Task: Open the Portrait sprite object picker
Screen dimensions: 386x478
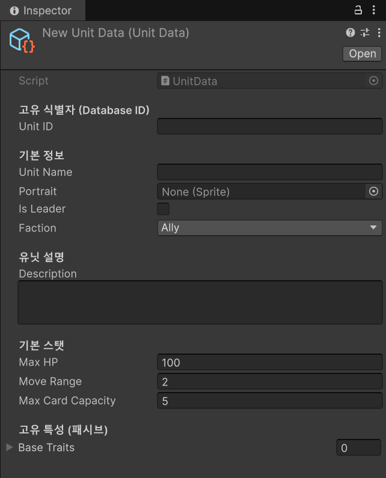Action: click(x=373, y=191)
